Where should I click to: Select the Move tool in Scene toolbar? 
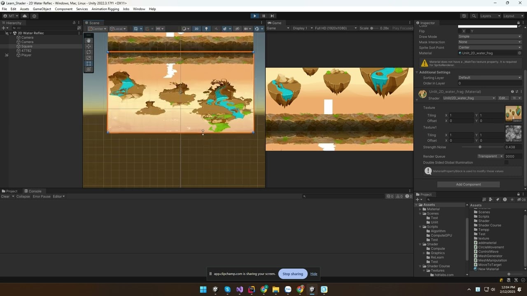(89, 46)
